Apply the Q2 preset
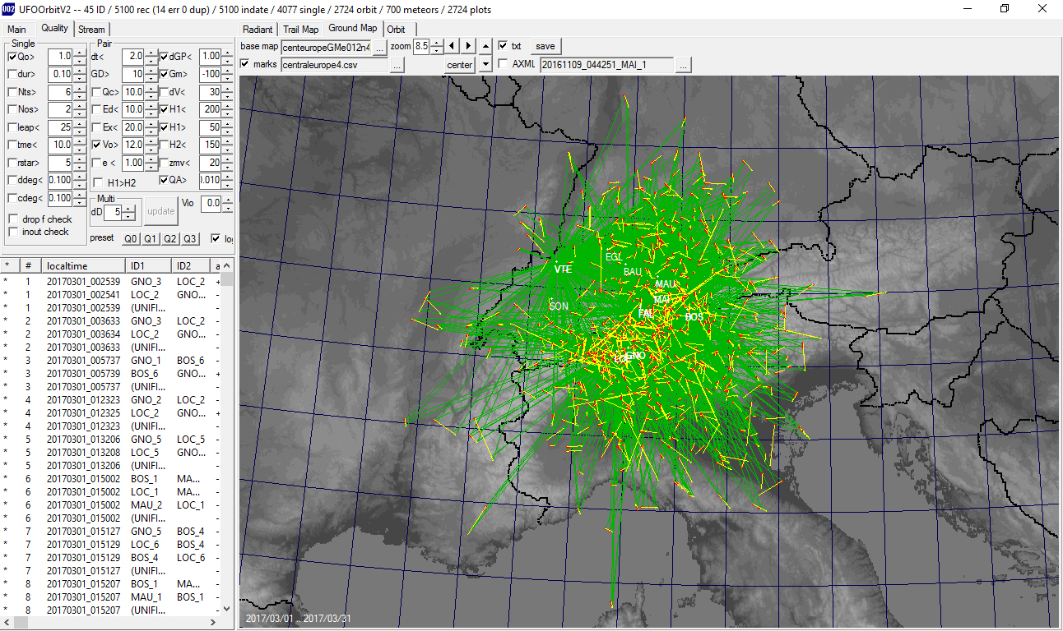This screenshot has width=1063, height=631. 170,239
